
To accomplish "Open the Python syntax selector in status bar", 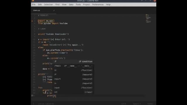I will pyautogui.click(x=150, y=104).
